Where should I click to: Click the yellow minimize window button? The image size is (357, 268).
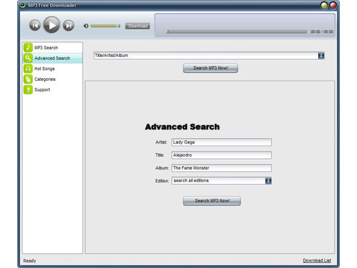(x=324, y=5)
